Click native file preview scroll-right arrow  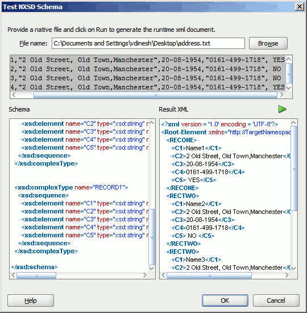(281, 95)
